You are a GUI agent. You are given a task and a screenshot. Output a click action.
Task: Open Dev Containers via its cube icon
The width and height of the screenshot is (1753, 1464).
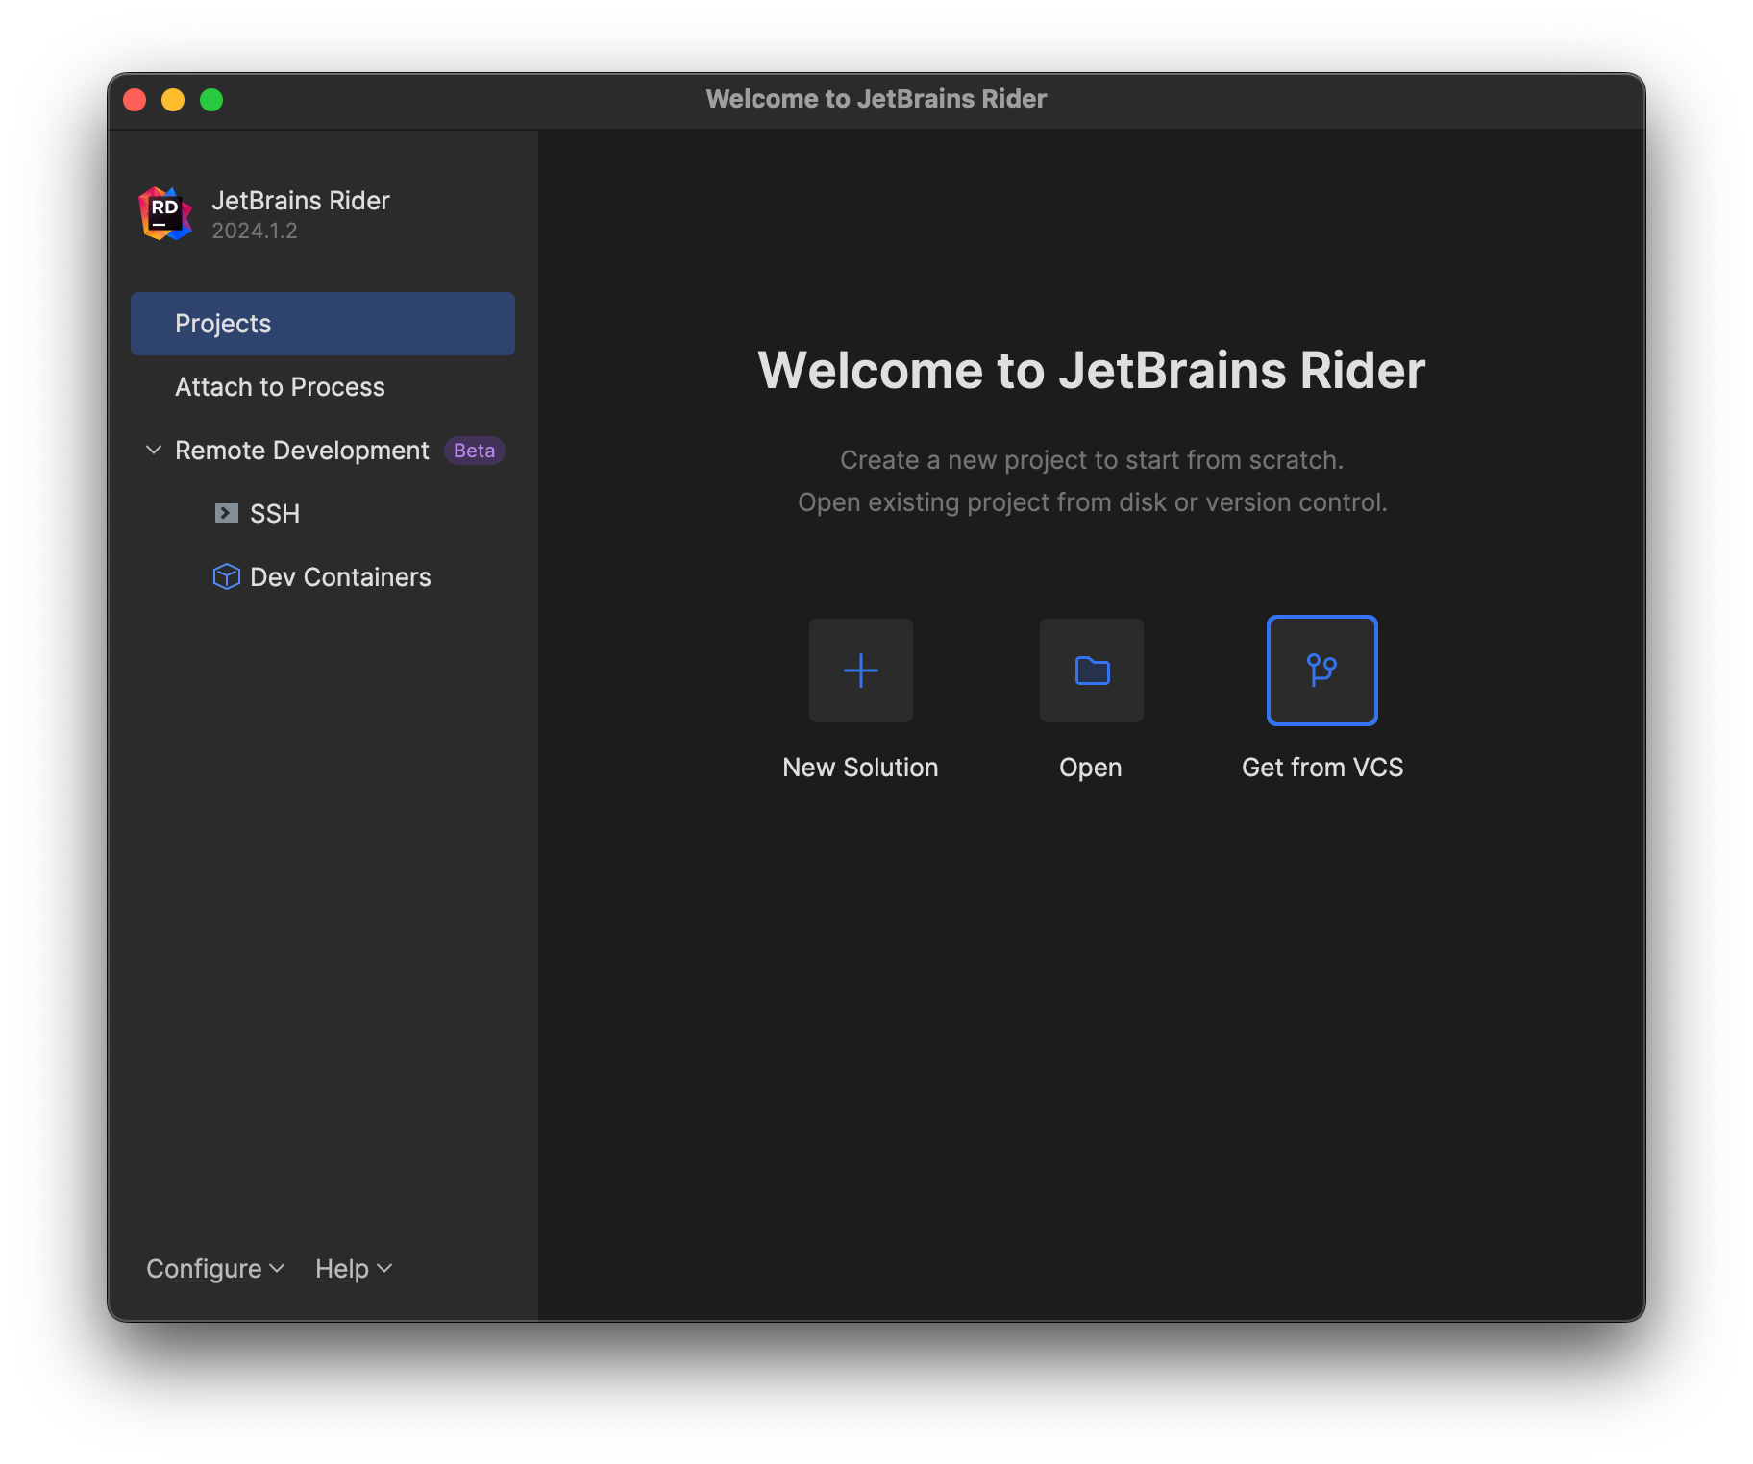pos(226,576)
